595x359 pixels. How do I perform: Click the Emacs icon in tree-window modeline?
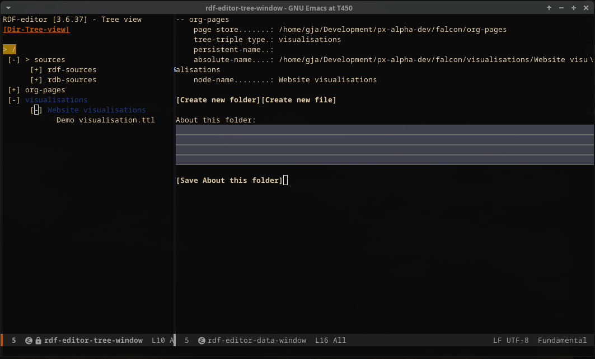point(29,340)
